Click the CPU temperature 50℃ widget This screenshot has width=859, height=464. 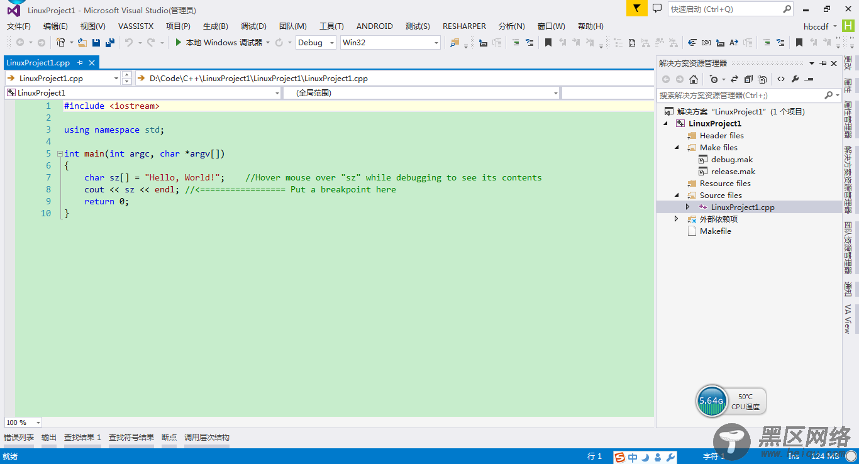(x=746, y=401)
